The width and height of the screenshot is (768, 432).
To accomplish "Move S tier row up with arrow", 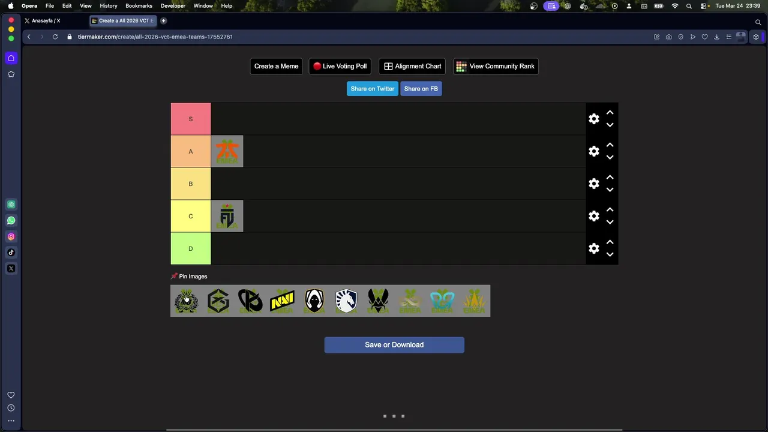I will (x=610, y=112).
